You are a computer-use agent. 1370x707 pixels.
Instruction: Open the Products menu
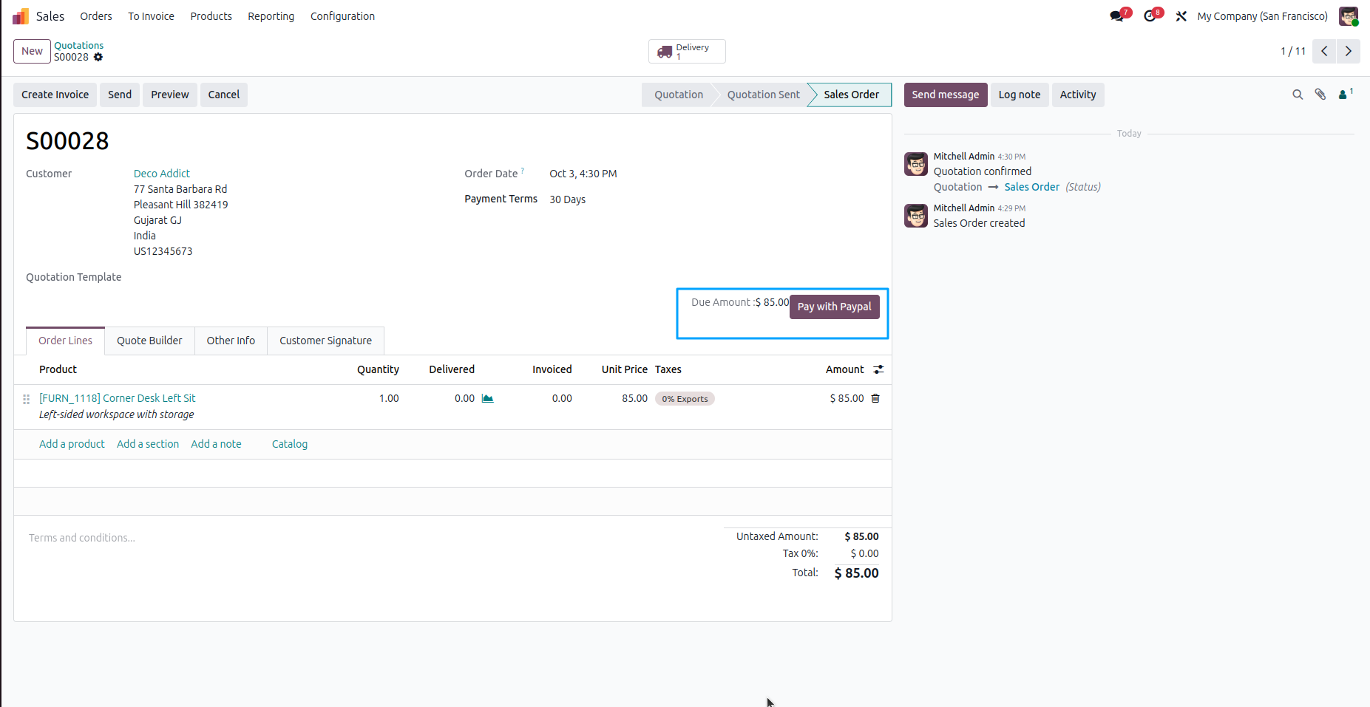[211, 16]
